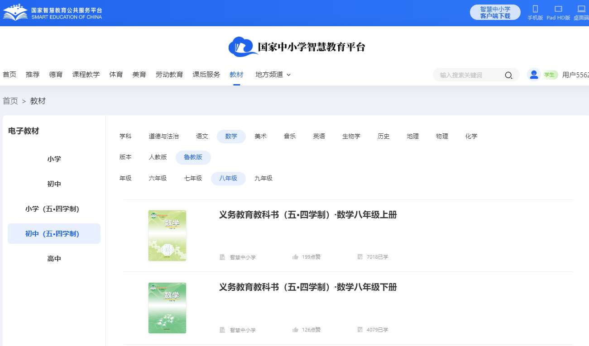This screenshot has height=346, width=589.
Task: Open the 体育 navigation tab
Action: (x=116, y=75)
